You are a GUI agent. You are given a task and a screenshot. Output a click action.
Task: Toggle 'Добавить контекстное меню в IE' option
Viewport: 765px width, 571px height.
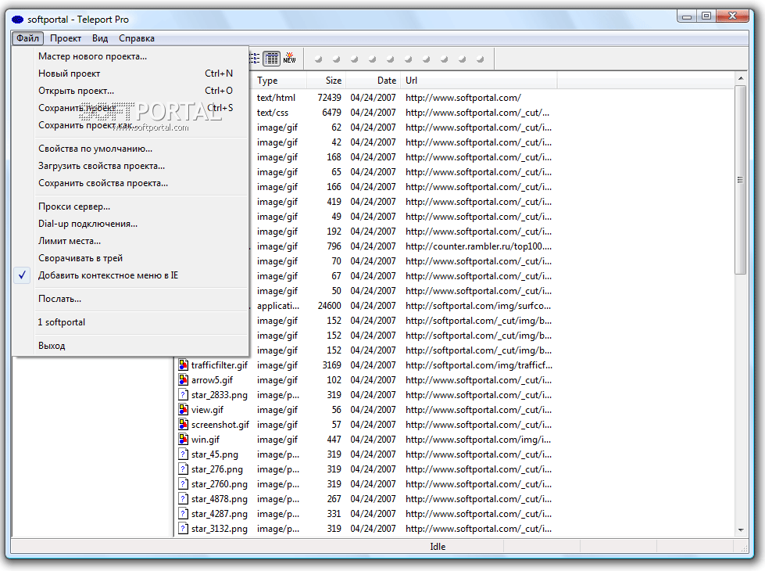tap(130, 275)
